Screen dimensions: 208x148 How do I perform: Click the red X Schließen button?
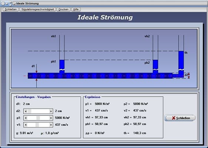[180, 118]
